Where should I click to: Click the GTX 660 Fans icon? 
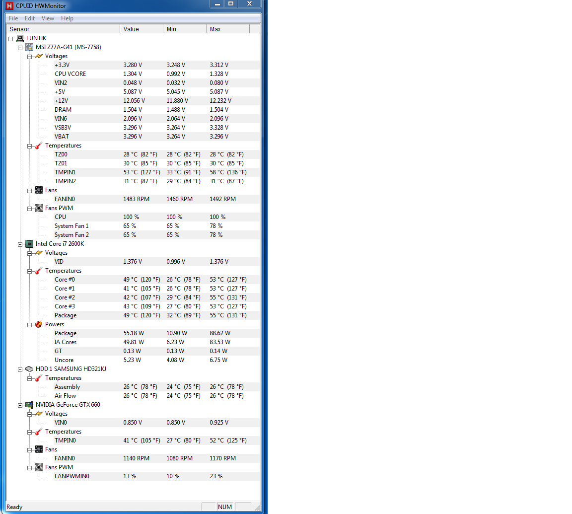(39, 449)
